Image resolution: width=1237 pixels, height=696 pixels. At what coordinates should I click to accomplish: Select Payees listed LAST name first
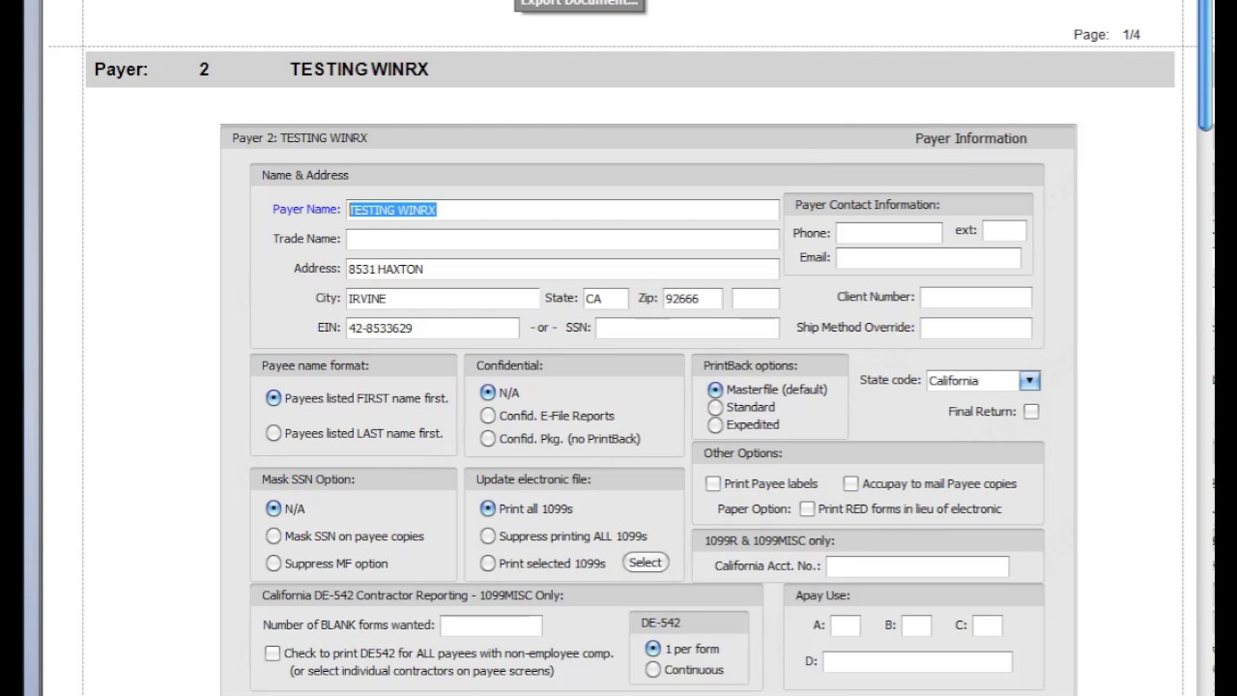[273, 433]
